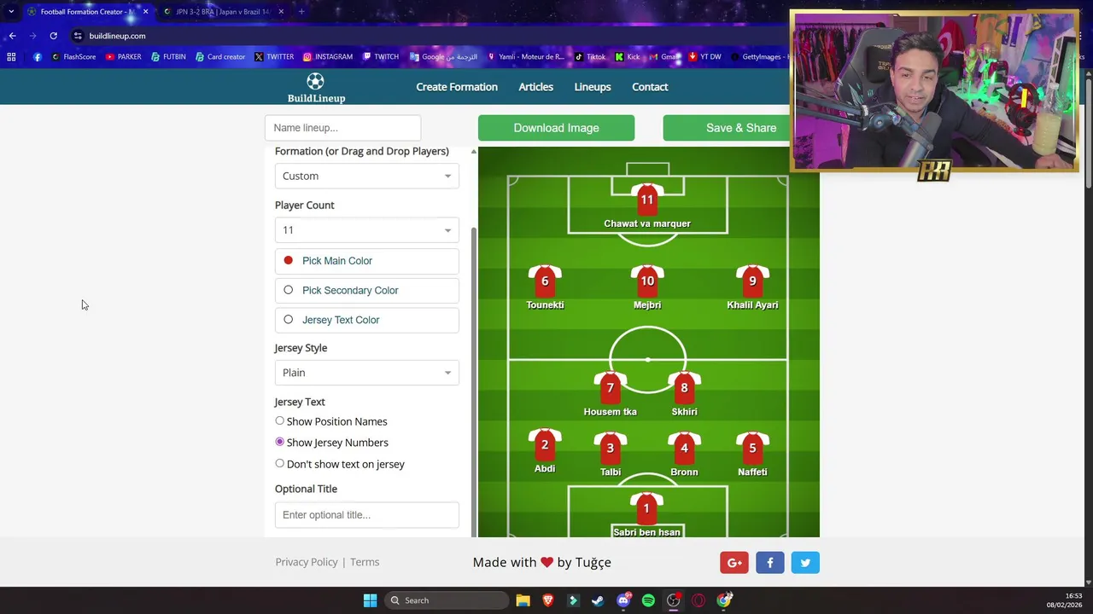Open Contact nav item
Screen dimensions: 1093x614
click(650, 87)
